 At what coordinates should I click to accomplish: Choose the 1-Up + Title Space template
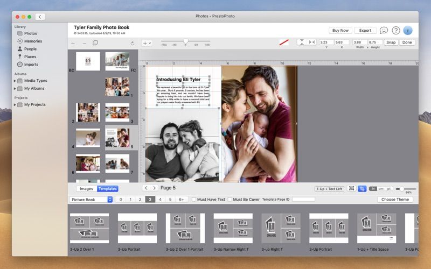(x=377, y=228)
